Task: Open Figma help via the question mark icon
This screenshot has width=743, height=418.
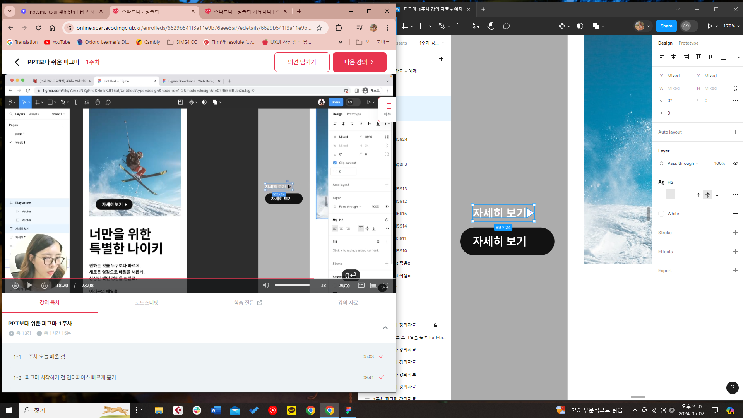Action: pyautogui.click(x=732, y=387)
